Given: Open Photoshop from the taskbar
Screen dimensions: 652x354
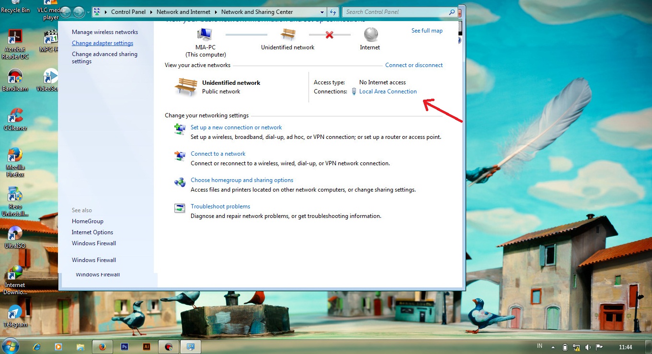Looking at the screenshot, I should pyautogui.click(x=125, y=346).
